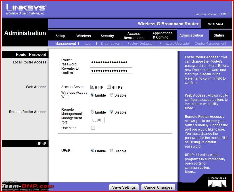This screenshot has height=192, width=234.
Task: Open the Config Management sub-tab
Action: tap(210, 43)
